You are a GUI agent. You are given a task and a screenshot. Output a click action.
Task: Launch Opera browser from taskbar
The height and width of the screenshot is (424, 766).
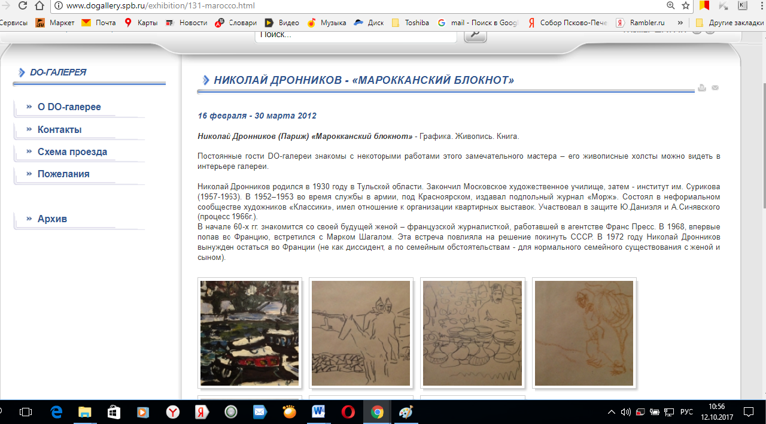[x=348, y=412]
